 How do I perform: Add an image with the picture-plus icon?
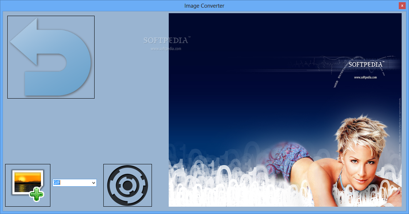tap(28, 185)
